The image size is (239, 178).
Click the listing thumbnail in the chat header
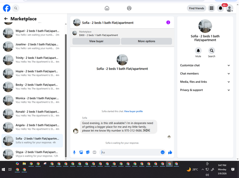point(77,22)
